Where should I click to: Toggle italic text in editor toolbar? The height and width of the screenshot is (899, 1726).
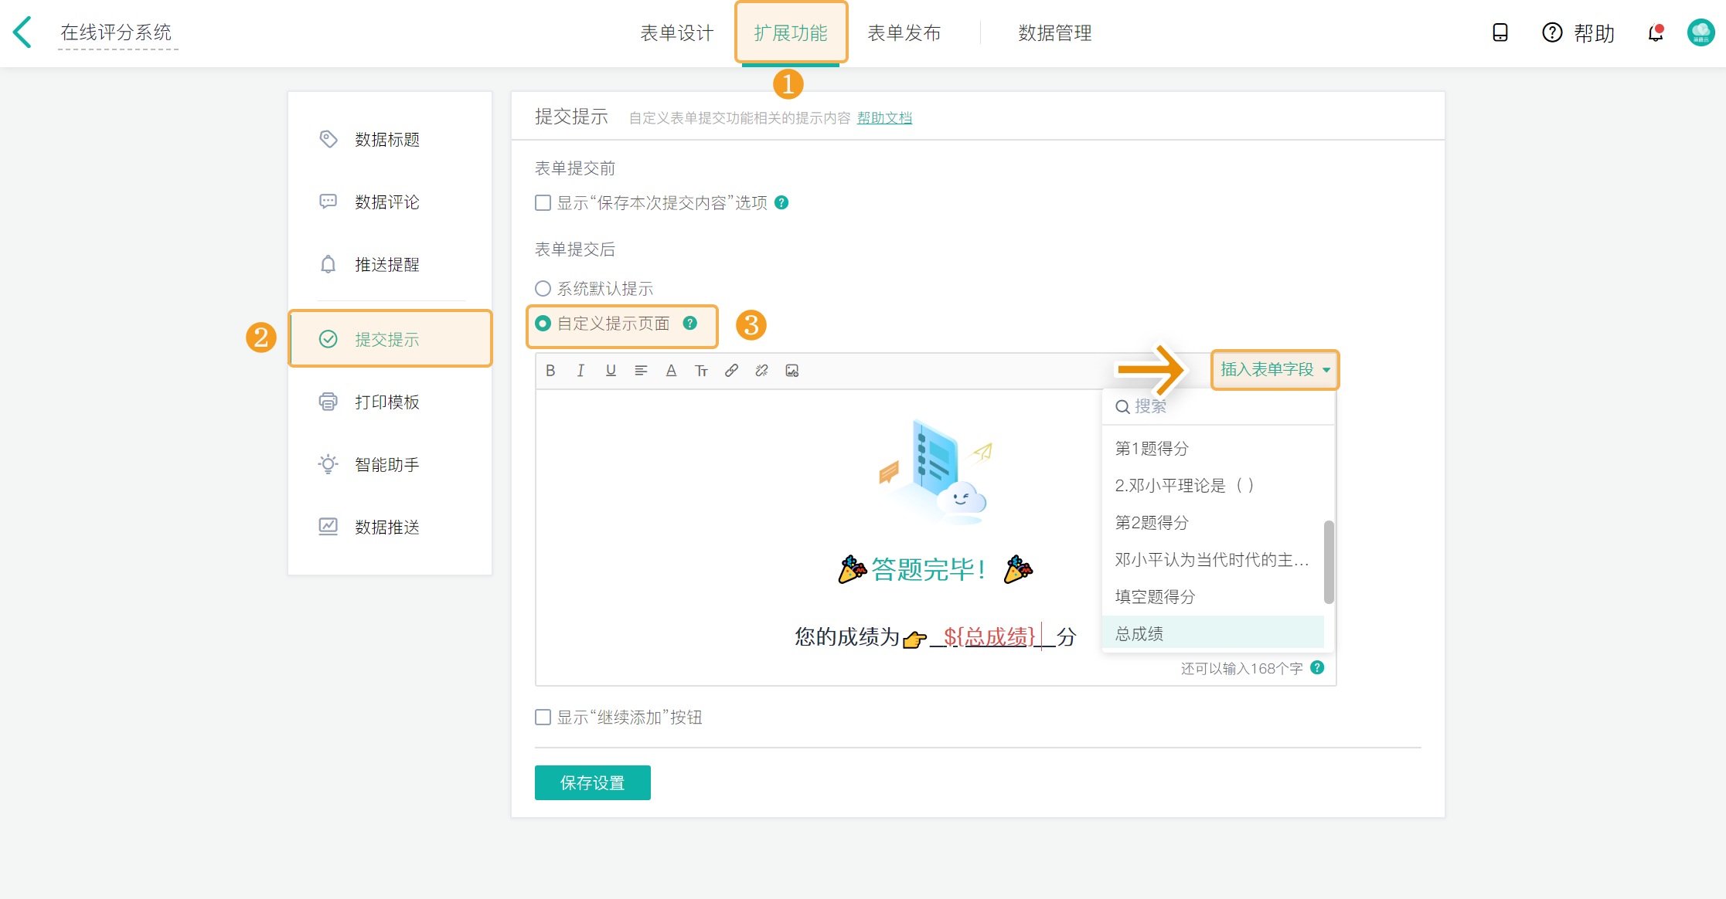(580, 371)
